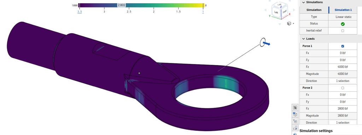Click the 'Type' row label
The image size is (362, 135).
click(314, 17)
